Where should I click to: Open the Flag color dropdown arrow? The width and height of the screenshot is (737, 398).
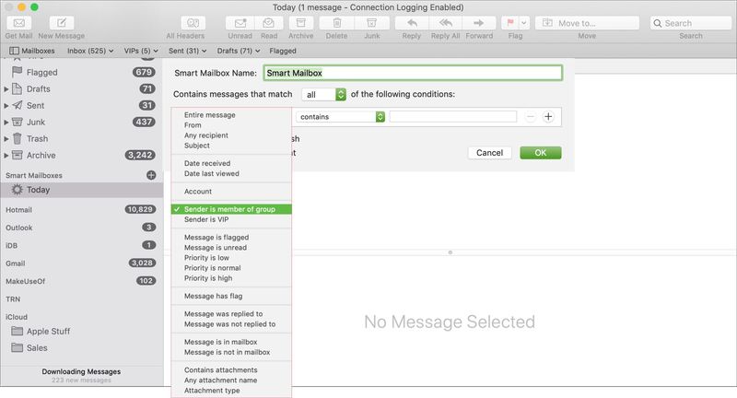[524, 23]
